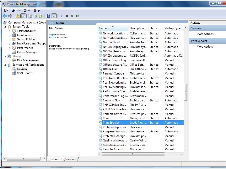Collapse the Storage tree node
This screenshot has height=169, width=226.
[x=5, y=56]
